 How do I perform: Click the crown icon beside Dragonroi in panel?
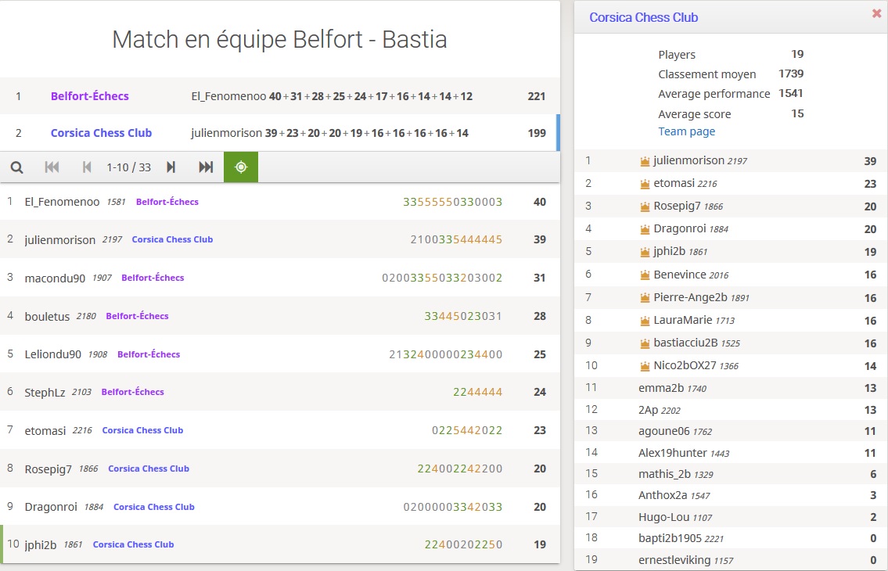[x=645, y=229]
